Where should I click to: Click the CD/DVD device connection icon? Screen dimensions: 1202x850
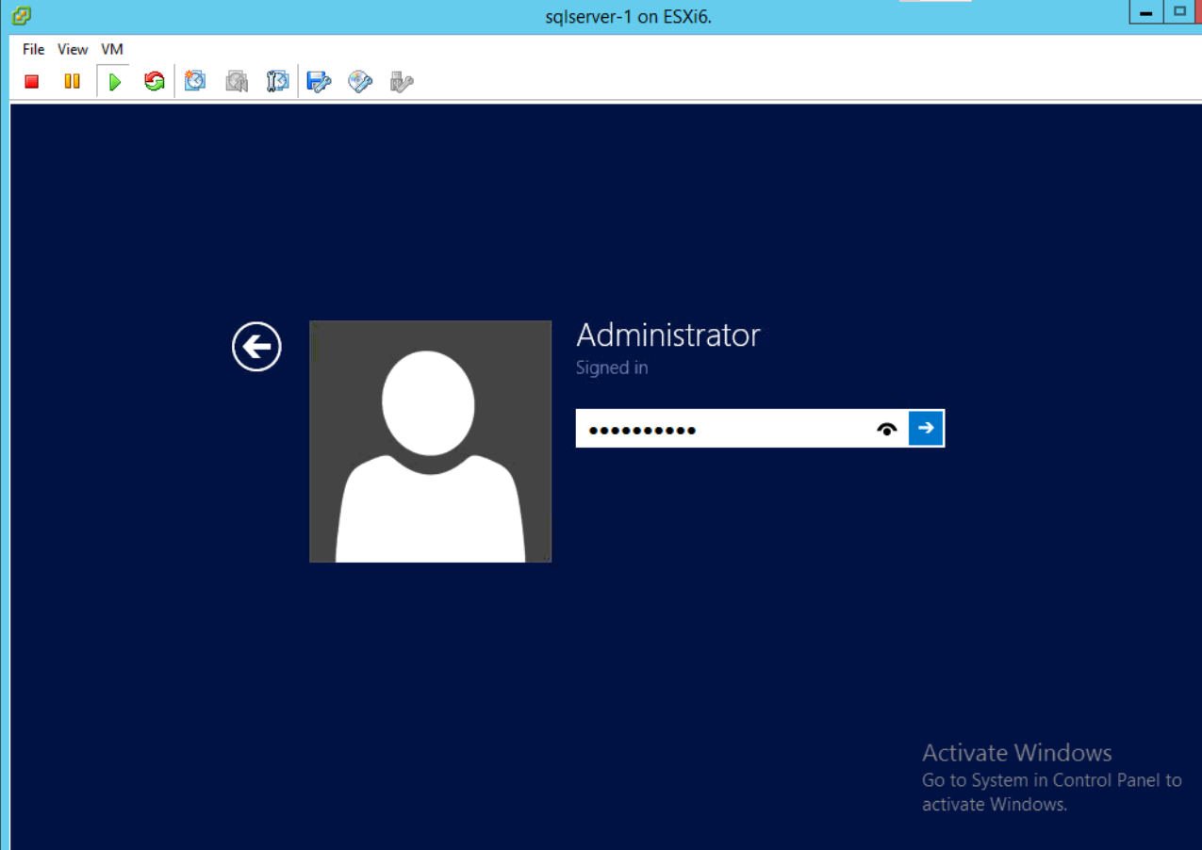(360, 82)
